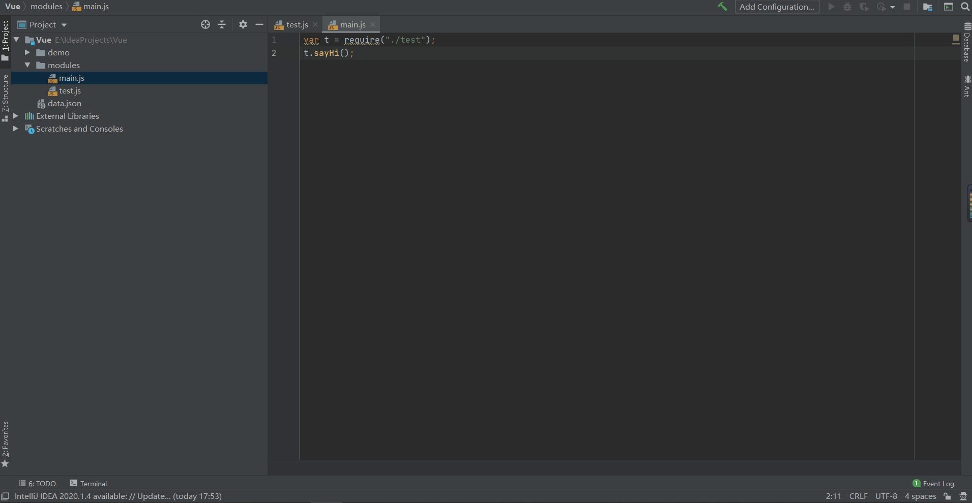
Task: Toggle the Database side tool button
Action: pyautogui.click(x=967, y=42)
